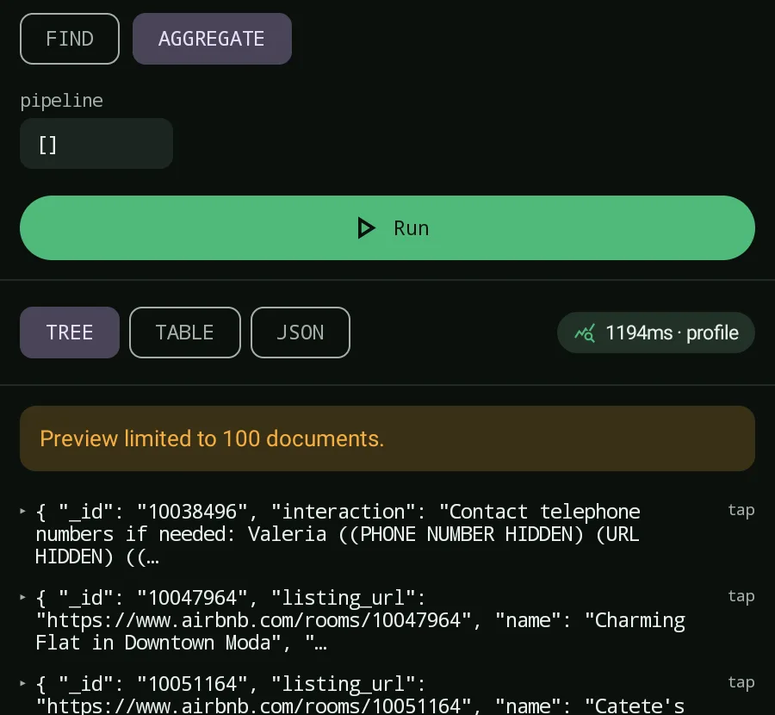The image size is (775, 715).
Task: Tap label on document 10051164 row
Action: click(741, 682)
